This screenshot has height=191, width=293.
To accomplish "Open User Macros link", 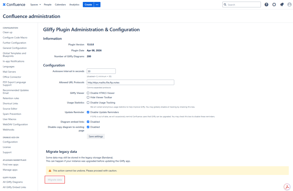I will (x=10, y=119).
